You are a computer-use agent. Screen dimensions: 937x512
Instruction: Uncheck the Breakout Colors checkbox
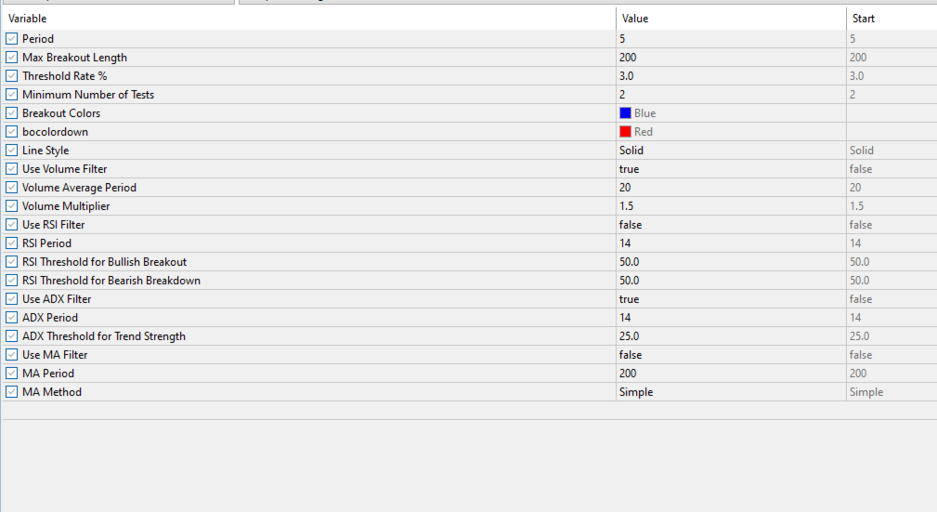[12, 113]
